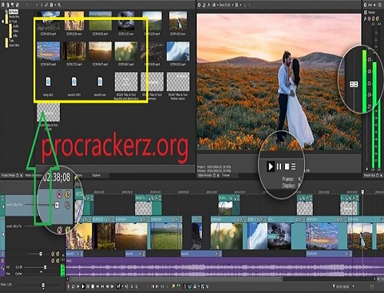The width and height of the screenshot is (384, 293).
Task: Select the Normal Edit tool
Action: (118, 287)
